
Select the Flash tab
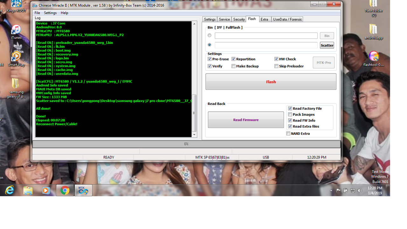click(x=252, y=19)
